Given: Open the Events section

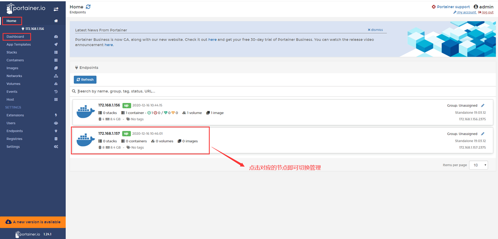Looking at the screenshot, I should (12, 92).
